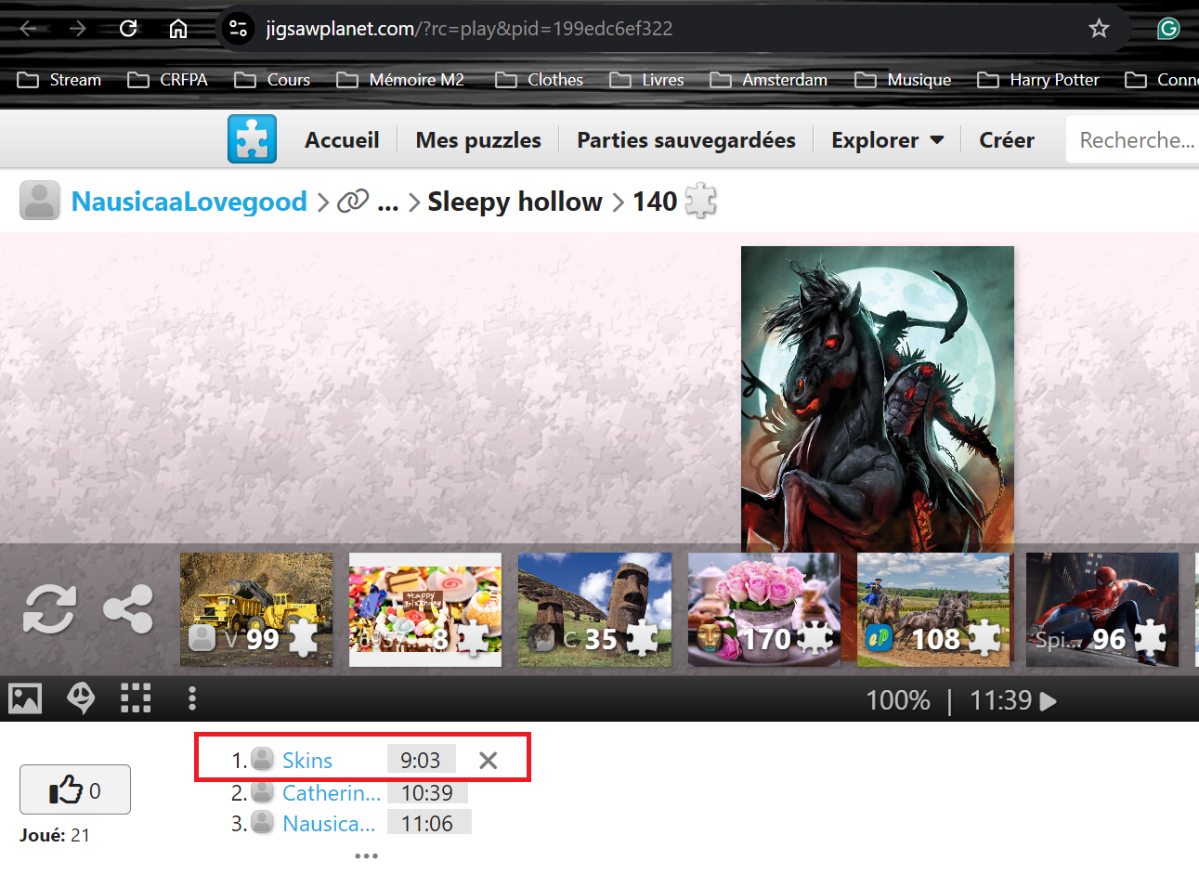Bookmark this page with the star
The image size is (1199, 874).
(1099, 29)
